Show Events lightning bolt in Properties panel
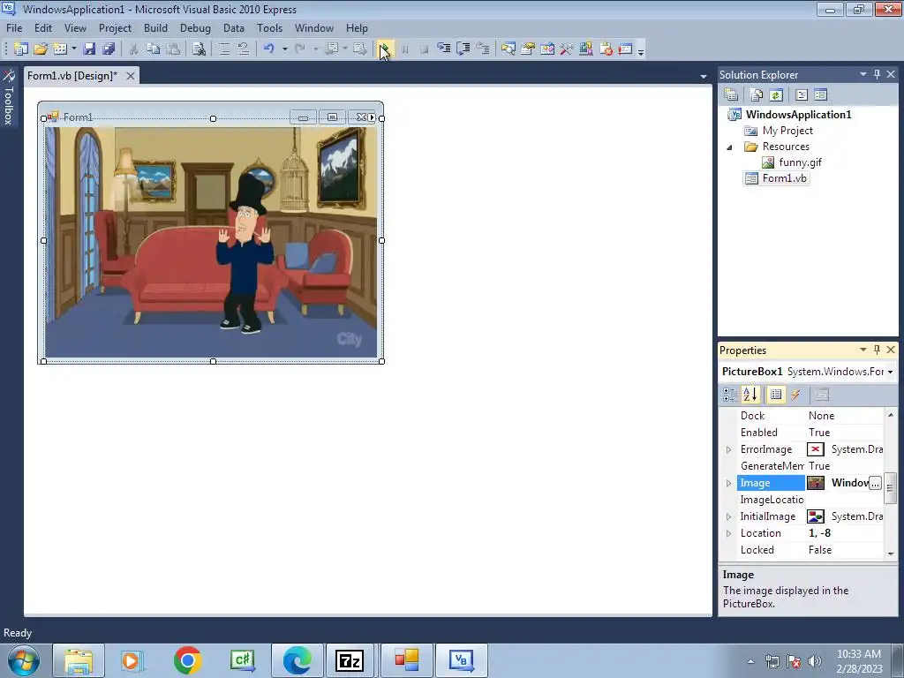This screenshot has width=904, height=678. coord(795,395)
